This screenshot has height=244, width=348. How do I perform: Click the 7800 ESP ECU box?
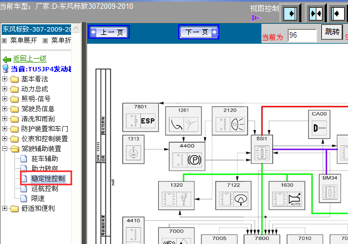[262, 240]
